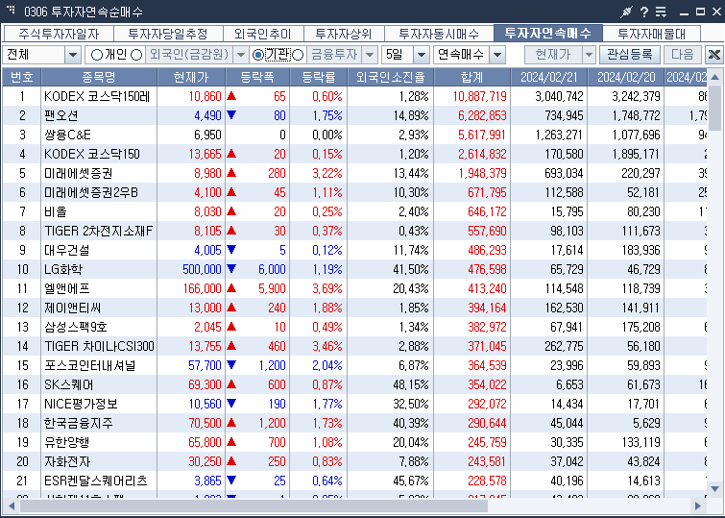Select 삼성스팩9호 stock name
The image size is (725, 518).
[x=75, y=327]
